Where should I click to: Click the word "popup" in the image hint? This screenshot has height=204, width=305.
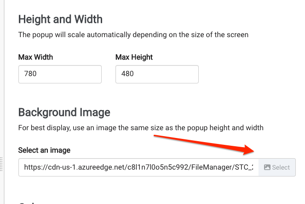[x=197, y=128]
